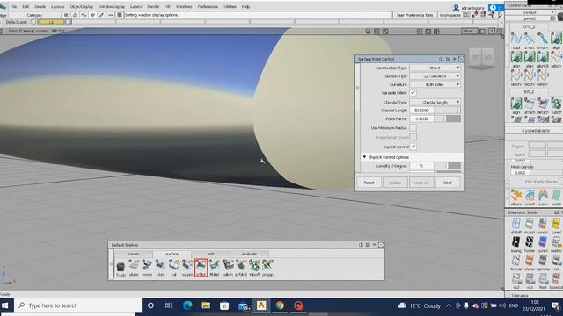This screenshot has height=316, width=563.
Task: Select the revolve surface tool
Action: [x=147, y=267]
